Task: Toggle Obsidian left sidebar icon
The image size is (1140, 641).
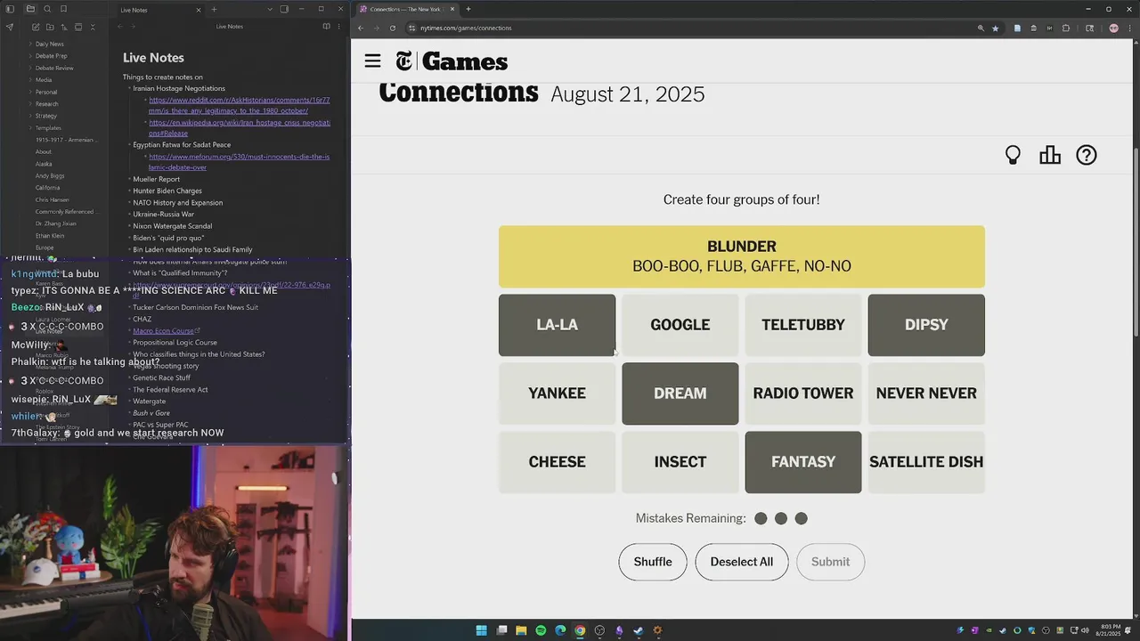Action: point(10,9)
